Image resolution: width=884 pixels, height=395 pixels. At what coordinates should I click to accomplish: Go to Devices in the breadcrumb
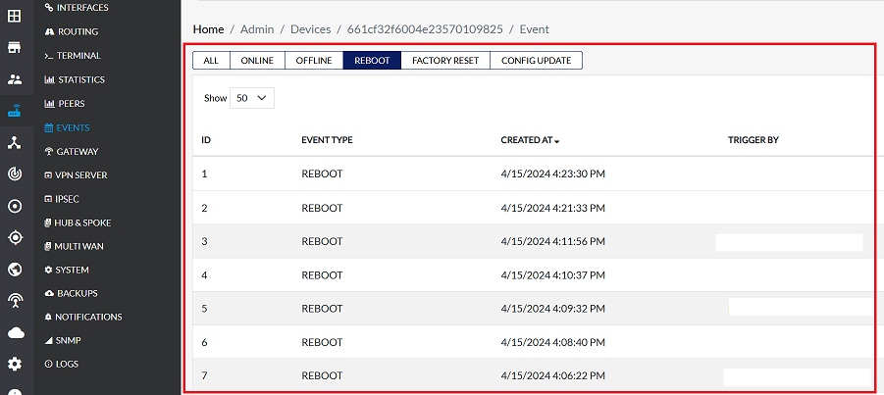pos(310,29)
